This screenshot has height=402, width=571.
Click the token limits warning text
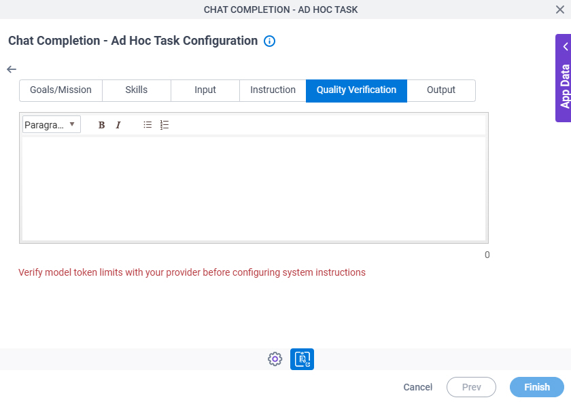coord(192,272)
